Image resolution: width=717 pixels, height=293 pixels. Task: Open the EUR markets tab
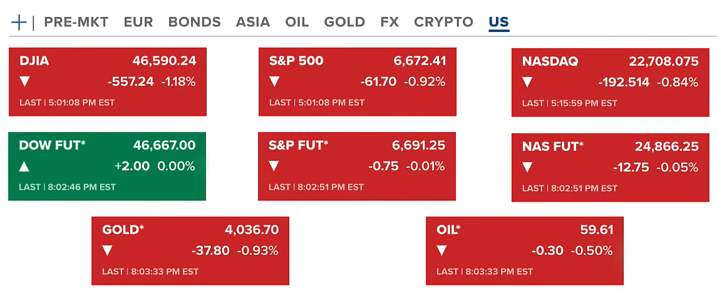click(138, 22)
